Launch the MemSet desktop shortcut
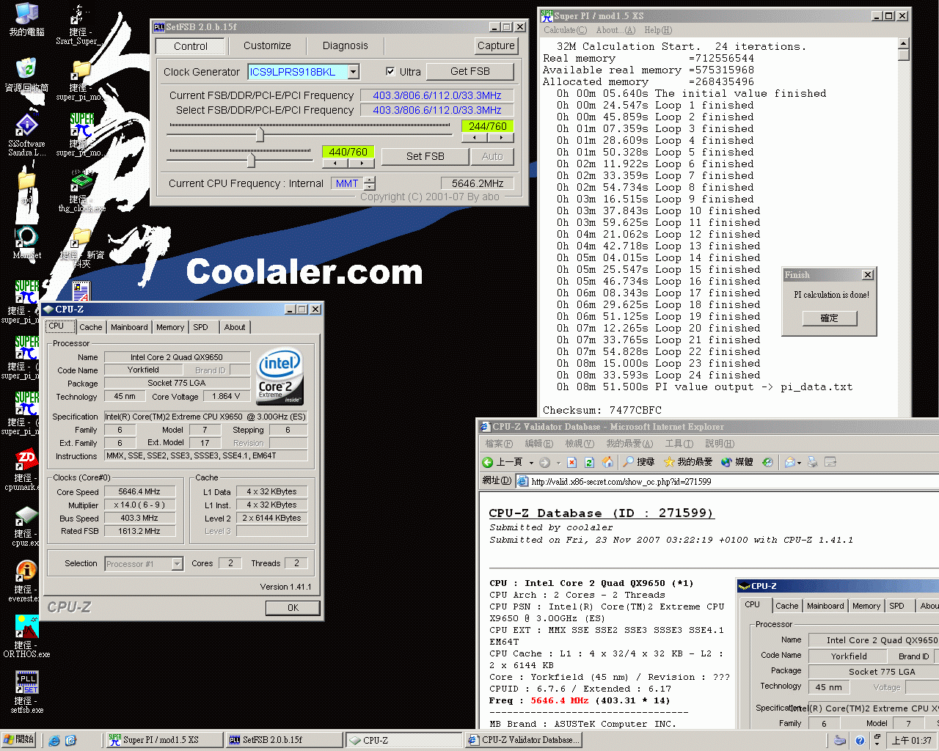The image size is (939, 751). click(x=26, y=242)
